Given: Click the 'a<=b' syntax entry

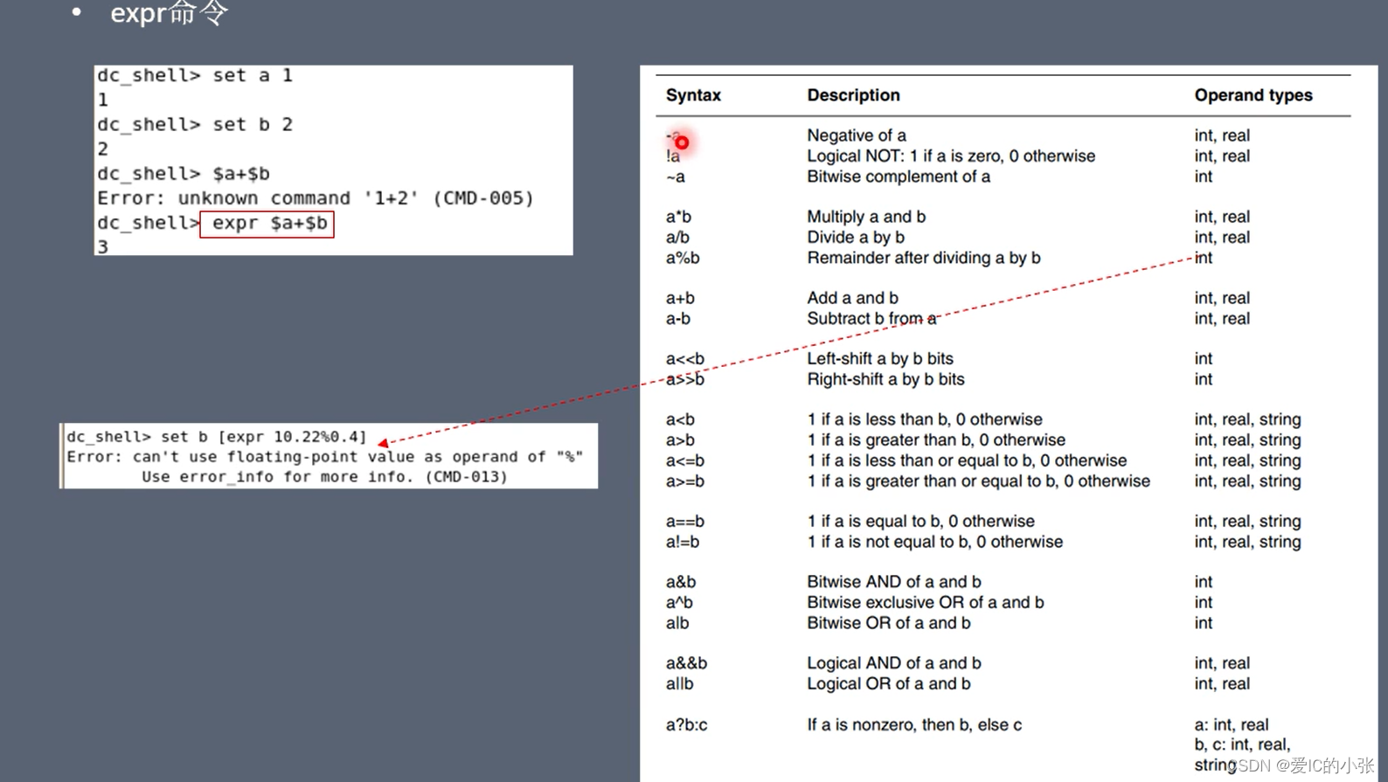Looking at the screenshot, I should coord(685,461).
